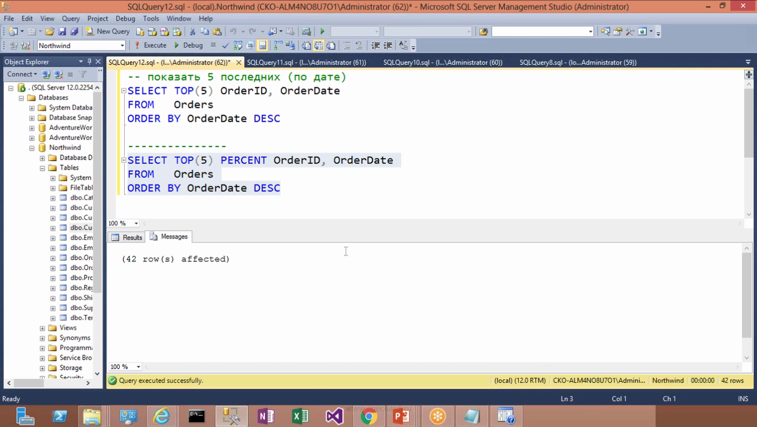The width and height of the screenshot is (757, 427).
Task: Click Object Explorer disconnect icon
Action: click(x=58, y=74)
